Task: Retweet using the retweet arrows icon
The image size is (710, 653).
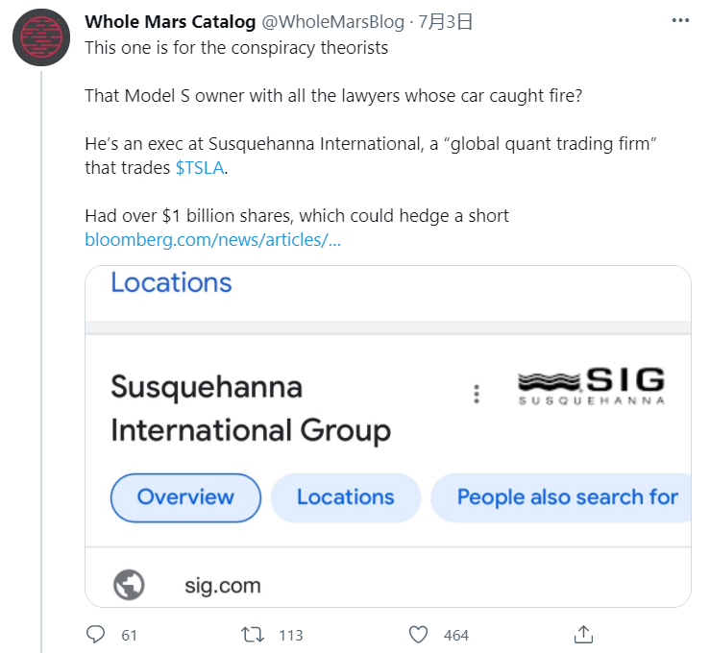Action: coord(253,635)
